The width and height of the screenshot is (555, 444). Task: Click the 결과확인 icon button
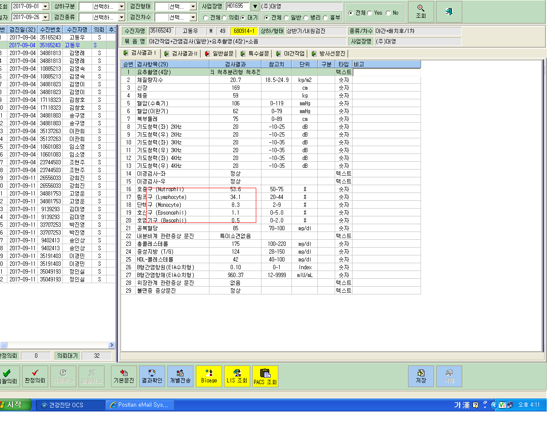tap(152, 376)
